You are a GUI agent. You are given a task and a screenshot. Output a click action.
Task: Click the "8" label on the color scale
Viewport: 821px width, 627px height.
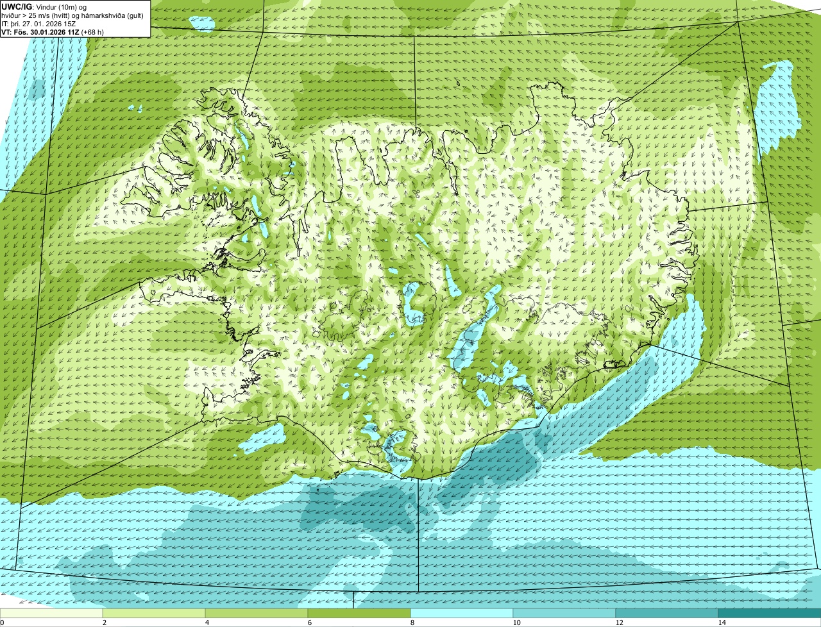(412, 623)
